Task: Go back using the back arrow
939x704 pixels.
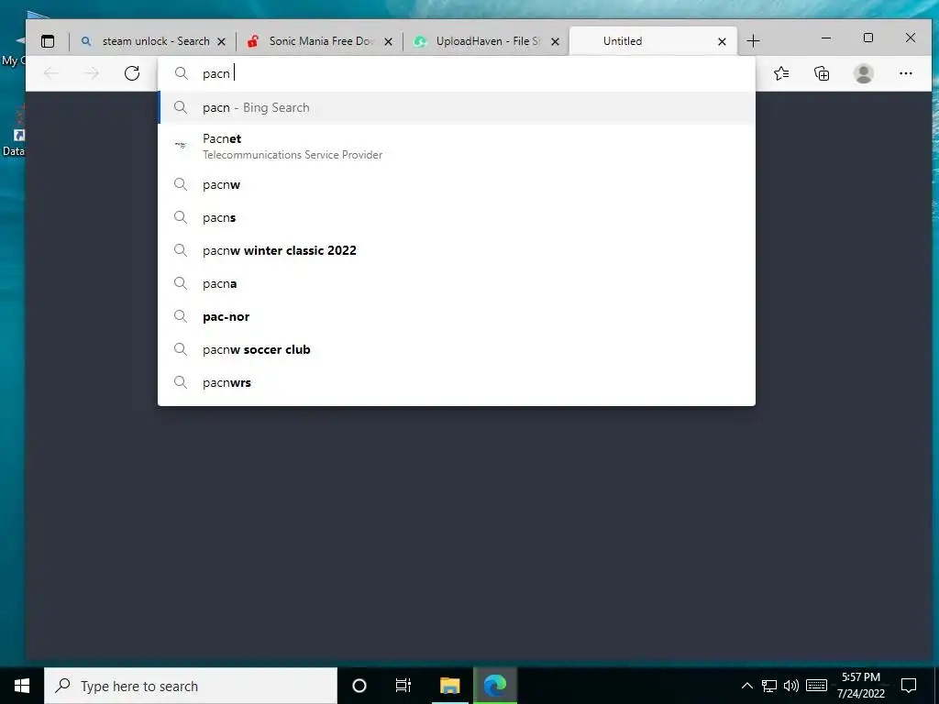Action: tap(51, 73)
